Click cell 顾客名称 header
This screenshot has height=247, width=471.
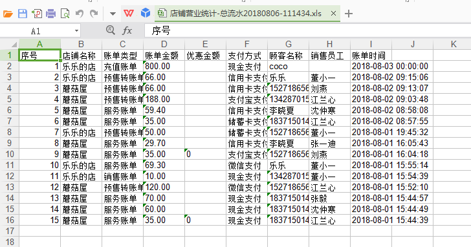(289, 56)
